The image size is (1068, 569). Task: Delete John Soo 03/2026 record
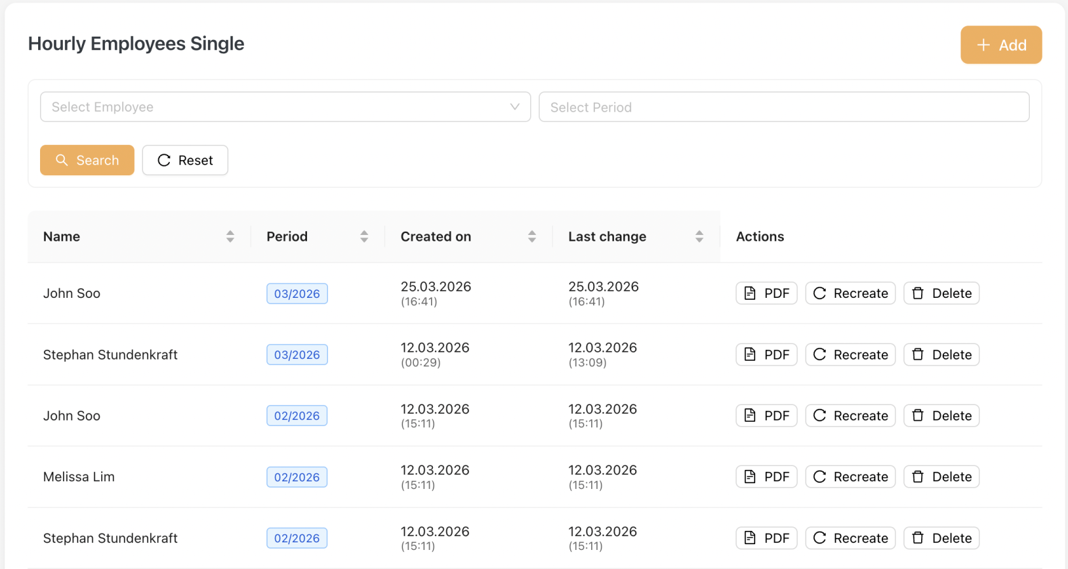point(941,293)
